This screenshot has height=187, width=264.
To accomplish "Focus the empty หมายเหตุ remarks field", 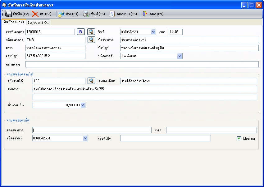I will 142,64.
